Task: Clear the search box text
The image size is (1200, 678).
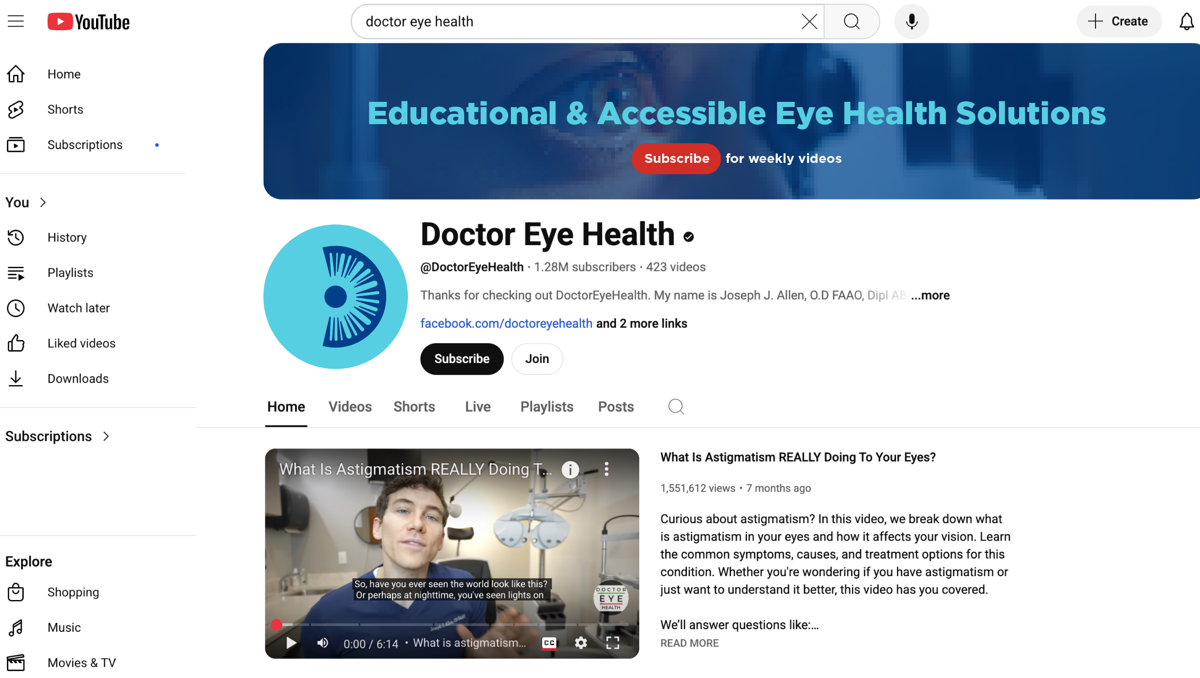Action: pos(809,21)
